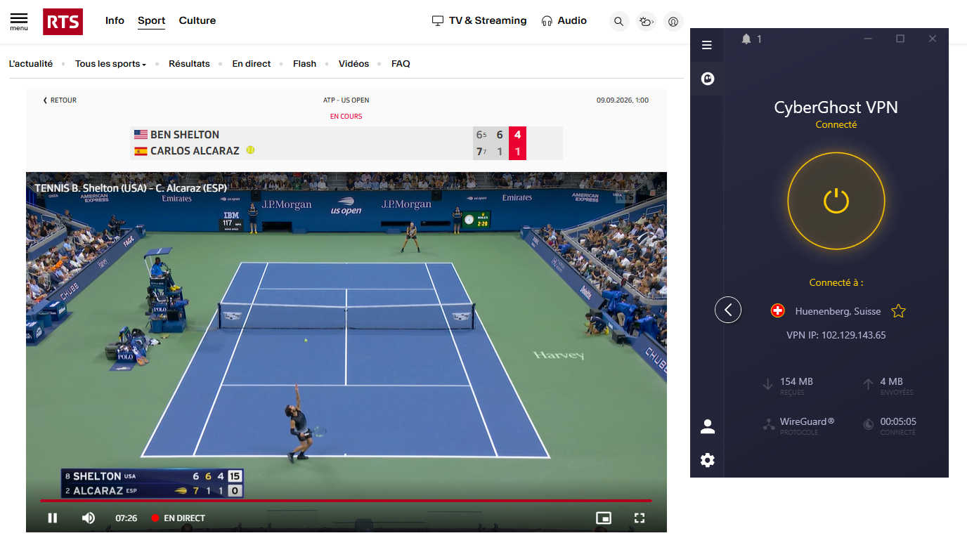Click the VPN IP address text
The width and height of the screenshot is (967, 545).
click(x=836, y=335)
